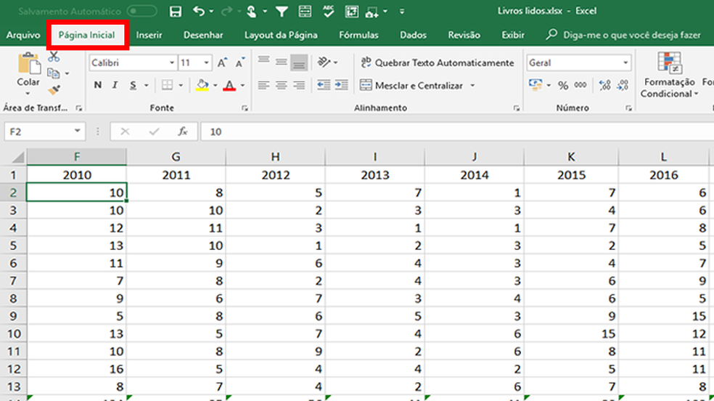The width and height of the screenshot is (714, 401).
Task: Open the Name Box dropdown arrow
Action: [78, 131]
